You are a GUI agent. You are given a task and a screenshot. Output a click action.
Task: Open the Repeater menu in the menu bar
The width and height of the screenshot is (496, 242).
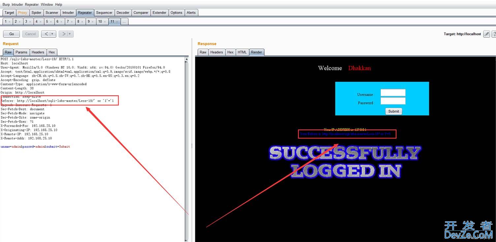pos(32,5)
